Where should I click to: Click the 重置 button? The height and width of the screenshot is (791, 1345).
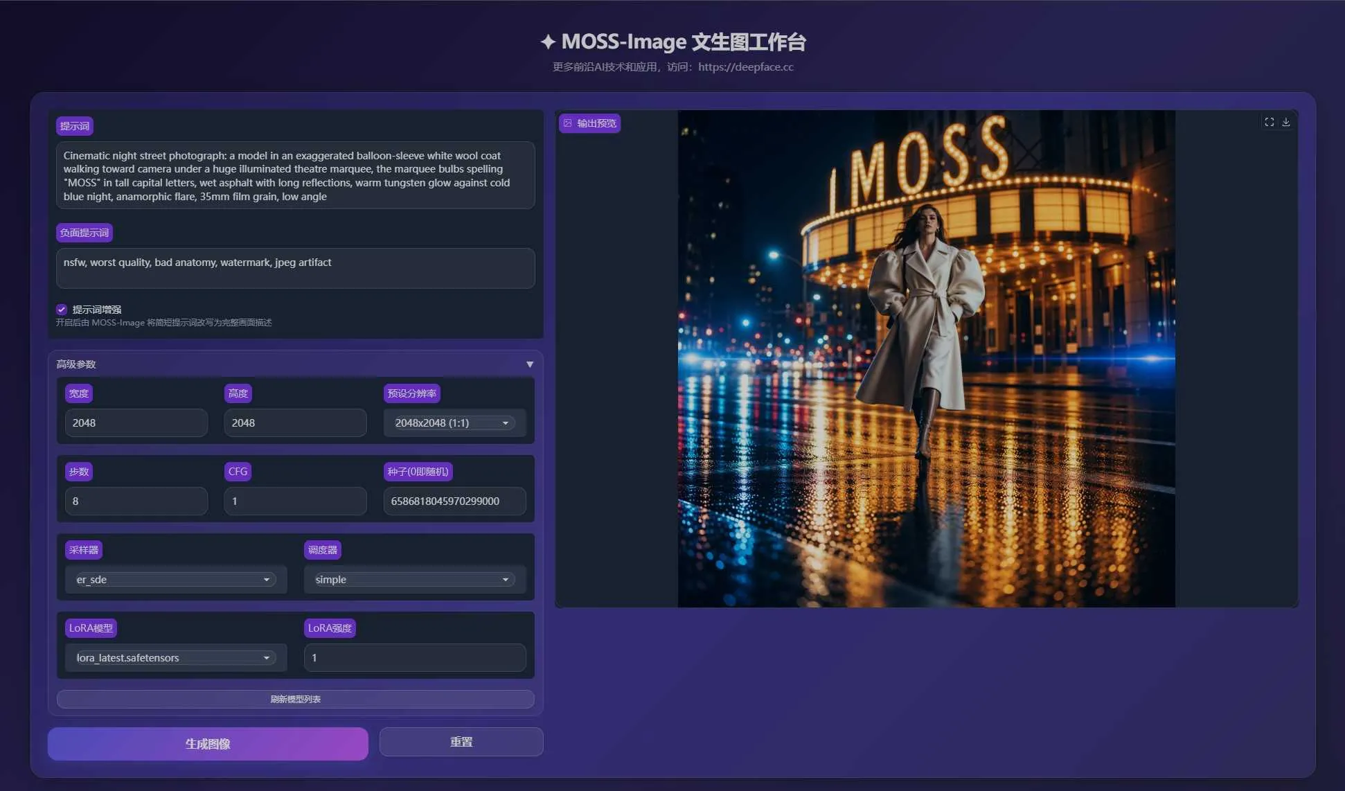coord(461,742)
